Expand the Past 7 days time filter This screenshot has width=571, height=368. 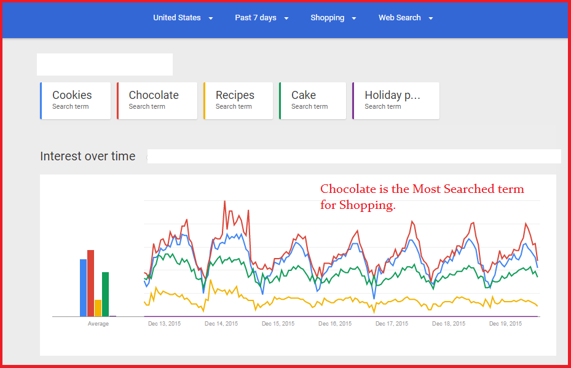pyautogui.click(x=261, y=18)
